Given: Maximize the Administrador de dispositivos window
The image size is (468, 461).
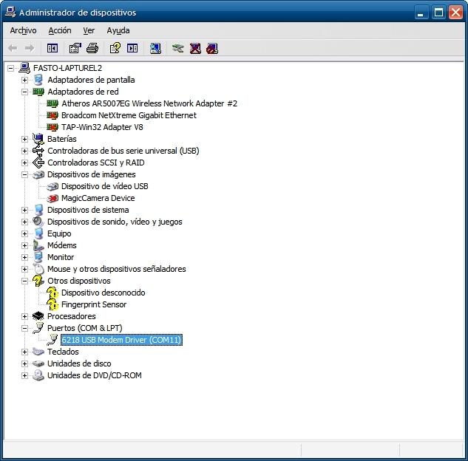Looking at the screenshot, I should [x=438, y=13].
